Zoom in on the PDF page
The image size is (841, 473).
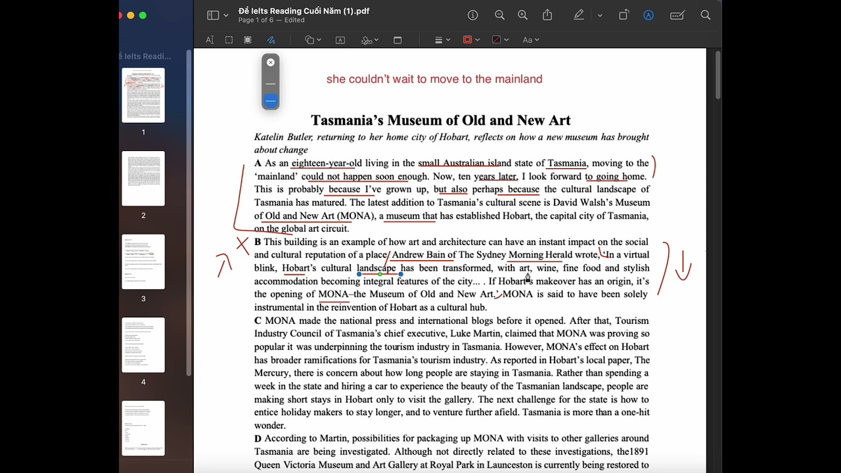(x=522, y=15)
